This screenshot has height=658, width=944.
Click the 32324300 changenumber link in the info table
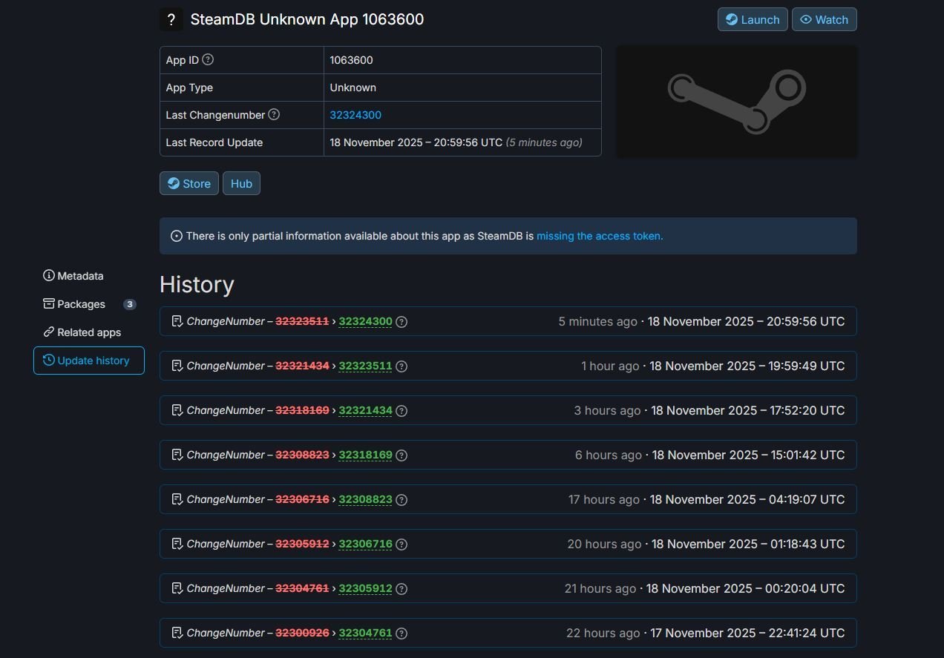click(355, 115)
